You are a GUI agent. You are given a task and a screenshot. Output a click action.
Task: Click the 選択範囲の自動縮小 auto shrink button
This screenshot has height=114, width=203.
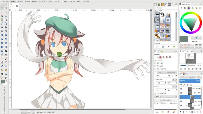(x=166, y=100)
